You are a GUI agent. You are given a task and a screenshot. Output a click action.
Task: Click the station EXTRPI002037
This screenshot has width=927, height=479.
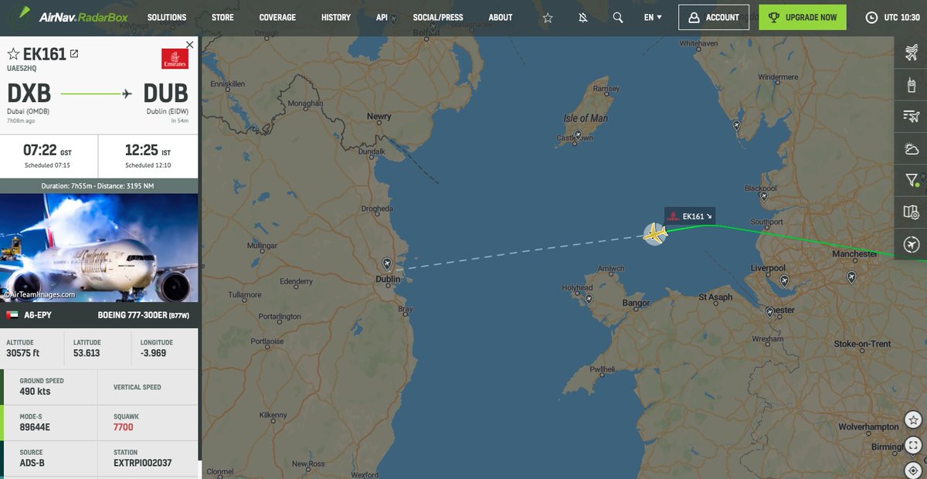[142, 463]
